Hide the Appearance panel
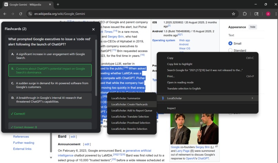The image size is (278, 163). [252, 27]
